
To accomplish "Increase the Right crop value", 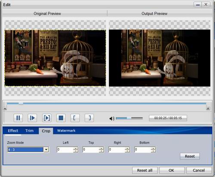I will click(x=127, y=148).
